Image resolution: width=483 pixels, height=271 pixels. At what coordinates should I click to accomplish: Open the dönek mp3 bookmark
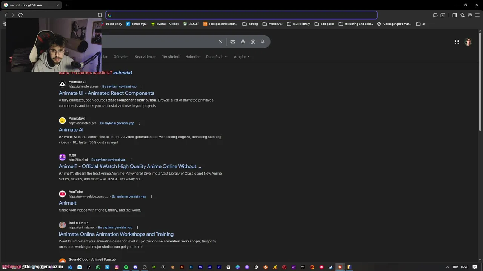coord(136,24)
